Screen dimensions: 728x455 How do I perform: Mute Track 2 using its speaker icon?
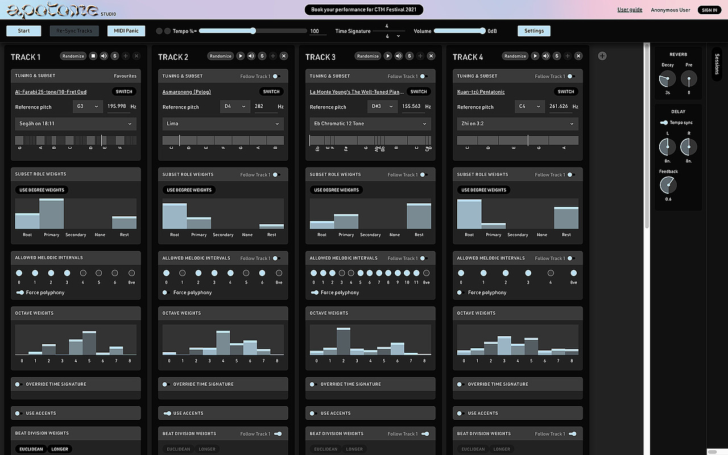click(x=251, y=56)
